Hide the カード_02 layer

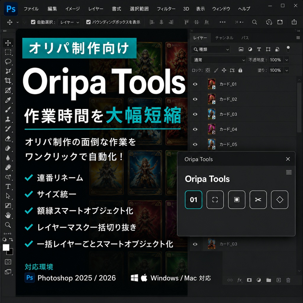coord(195,99)
